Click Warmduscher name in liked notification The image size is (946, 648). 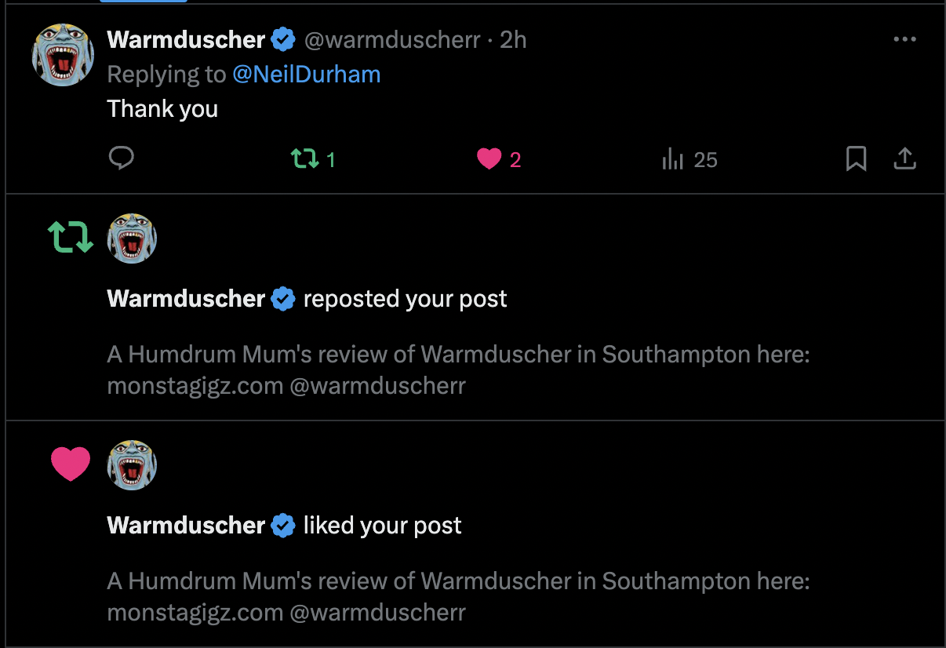tap(186, 526)
